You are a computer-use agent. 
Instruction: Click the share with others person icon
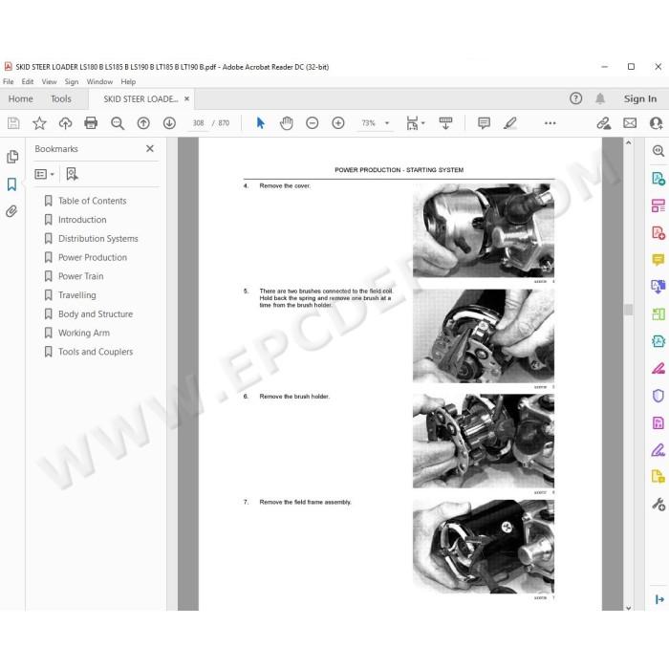656,123
